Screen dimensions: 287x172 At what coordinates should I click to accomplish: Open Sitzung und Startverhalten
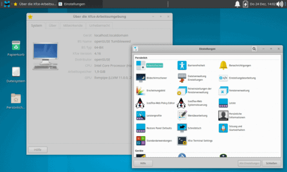point(232,129)
